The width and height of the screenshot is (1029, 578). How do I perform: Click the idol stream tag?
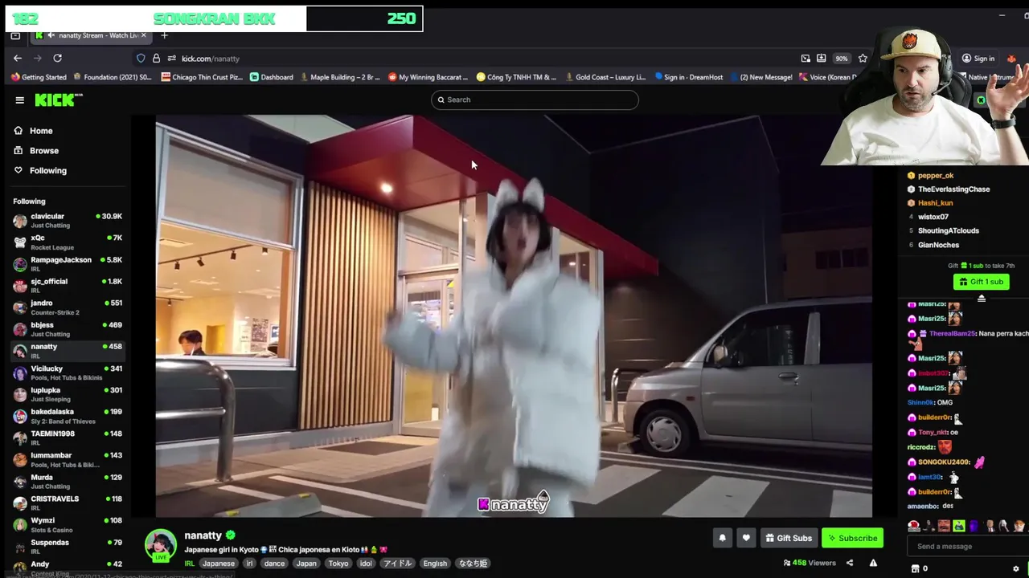tap(366, 564)
